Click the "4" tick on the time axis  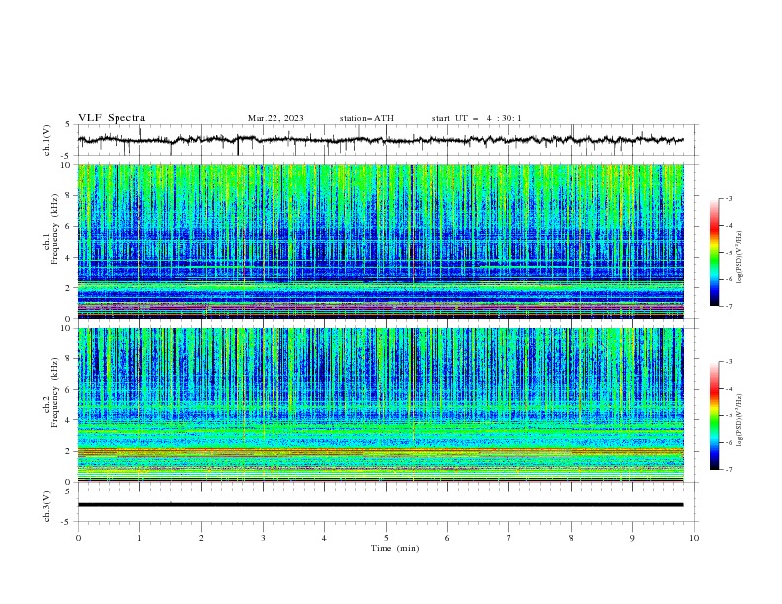click(x=324, y=538)
